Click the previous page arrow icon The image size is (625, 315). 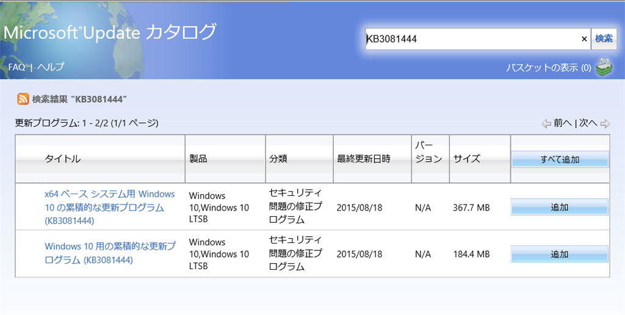546,123
